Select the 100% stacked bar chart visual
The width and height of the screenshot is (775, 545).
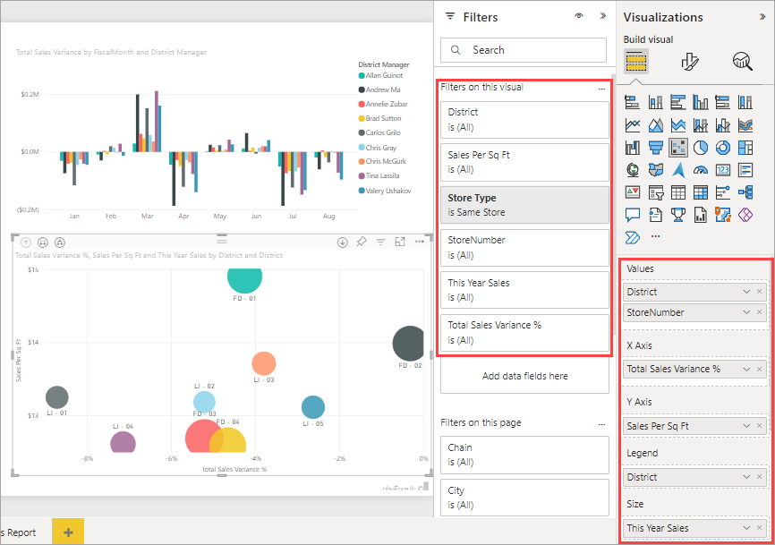point(722,102)
